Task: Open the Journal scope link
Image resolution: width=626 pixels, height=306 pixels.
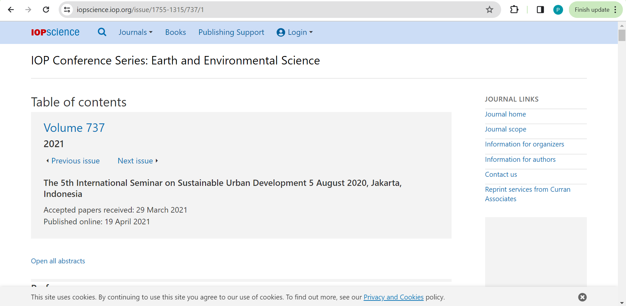Action: (x=505, y=129)
